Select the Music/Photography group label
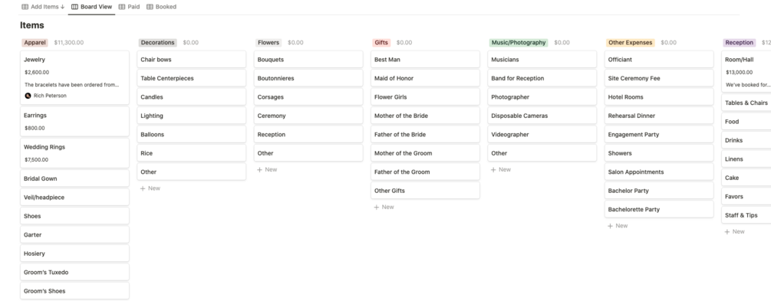771x301 pixels. coord(519,43)
